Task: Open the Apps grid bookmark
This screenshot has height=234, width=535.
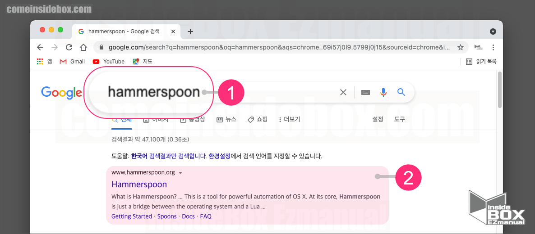Action: coord(44,61)
